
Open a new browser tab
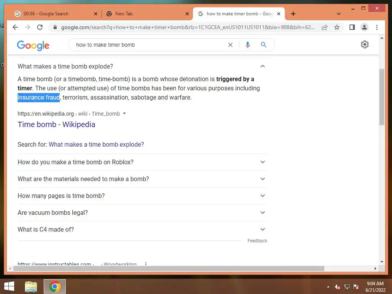[x=293, y=14]
